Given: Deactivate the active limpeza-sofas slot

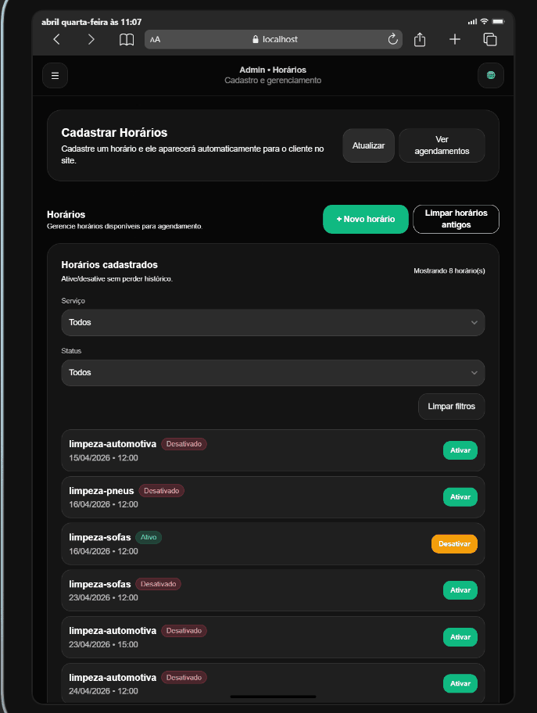Looking at the screenshot, I should pos(453,543).
